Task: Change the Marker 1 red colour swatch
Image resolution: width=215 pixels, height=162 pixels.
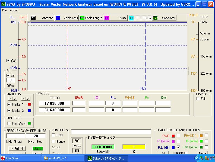Action: click(30, 104)
